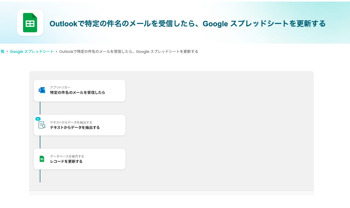Click the first breadcrumb chevron separator
This screenshot has width=350, height=208.
click(7, 52)
